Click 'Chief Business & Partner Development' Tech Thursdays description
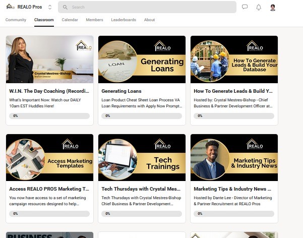Image resolution: width=303 pixels, height=238 pixels. pyautogui.click(x=141, y=201)
